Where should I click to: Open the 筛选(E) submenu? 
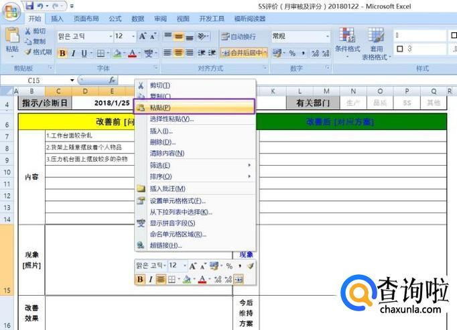[x=195, y=165]
